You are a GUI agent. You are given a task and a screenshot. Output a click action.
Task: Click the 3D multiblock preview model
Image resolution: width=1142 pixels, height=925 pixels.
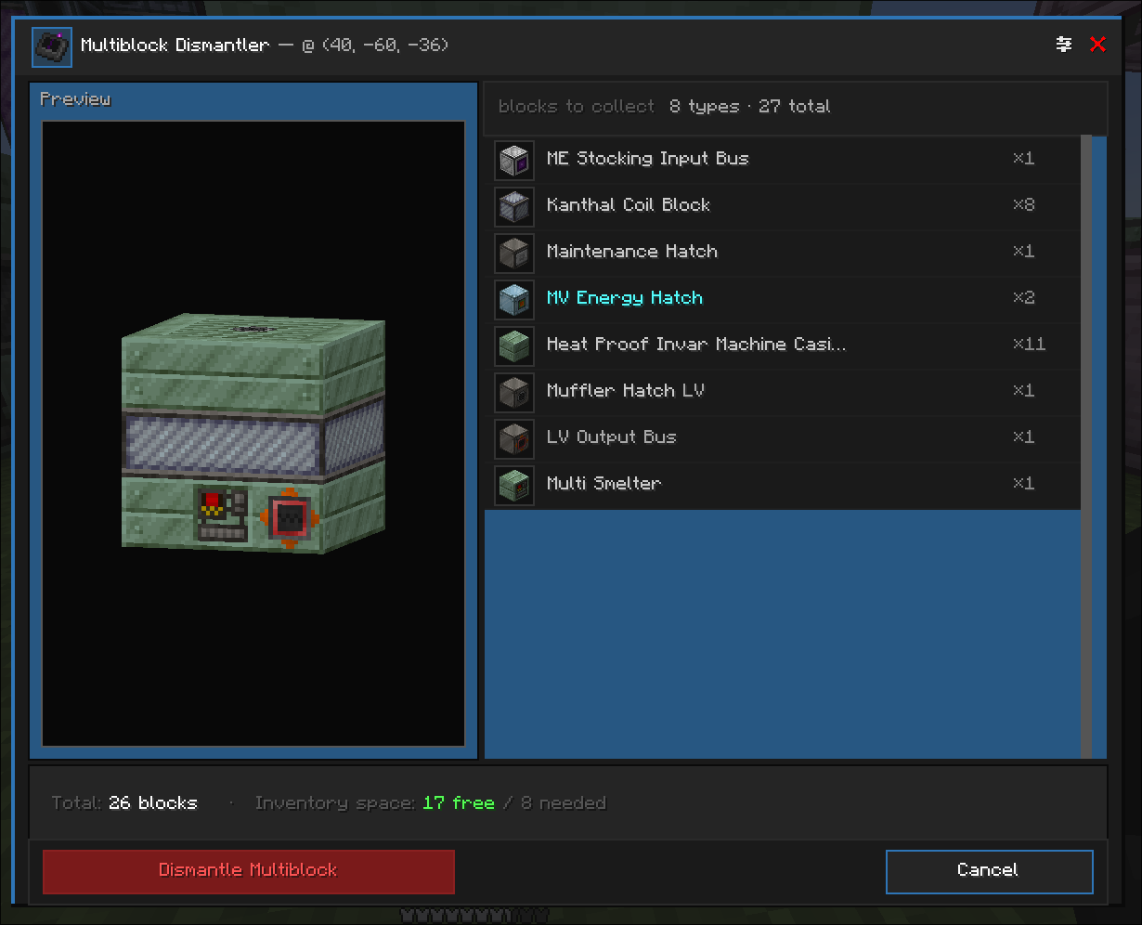[x=253, y=434]
